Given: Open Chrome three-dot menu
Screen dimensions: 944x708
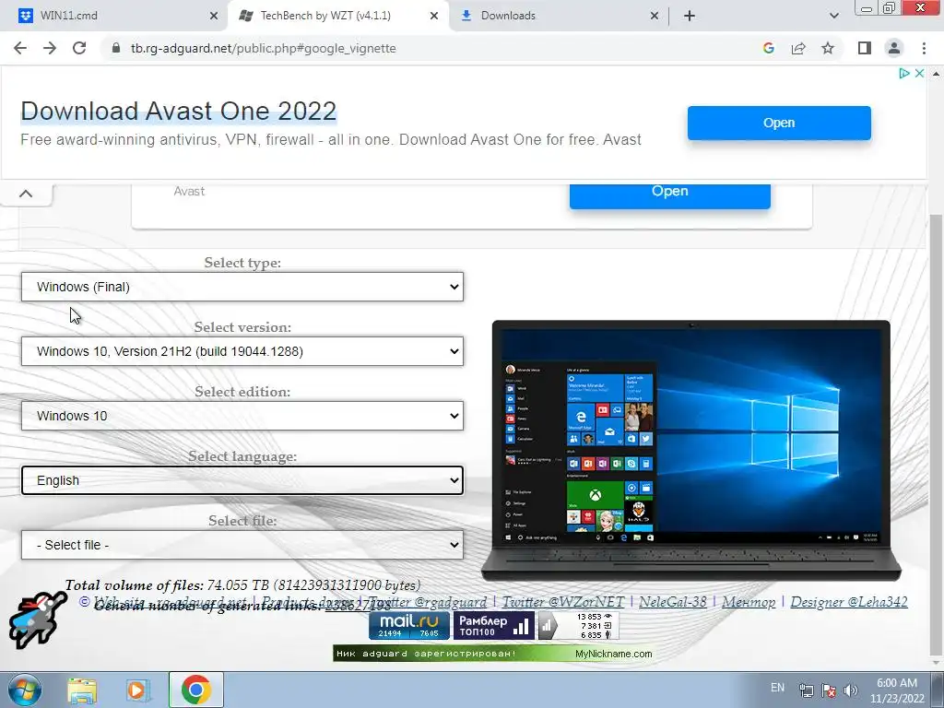Looking at the screenshot, I should tap(924, 48).
